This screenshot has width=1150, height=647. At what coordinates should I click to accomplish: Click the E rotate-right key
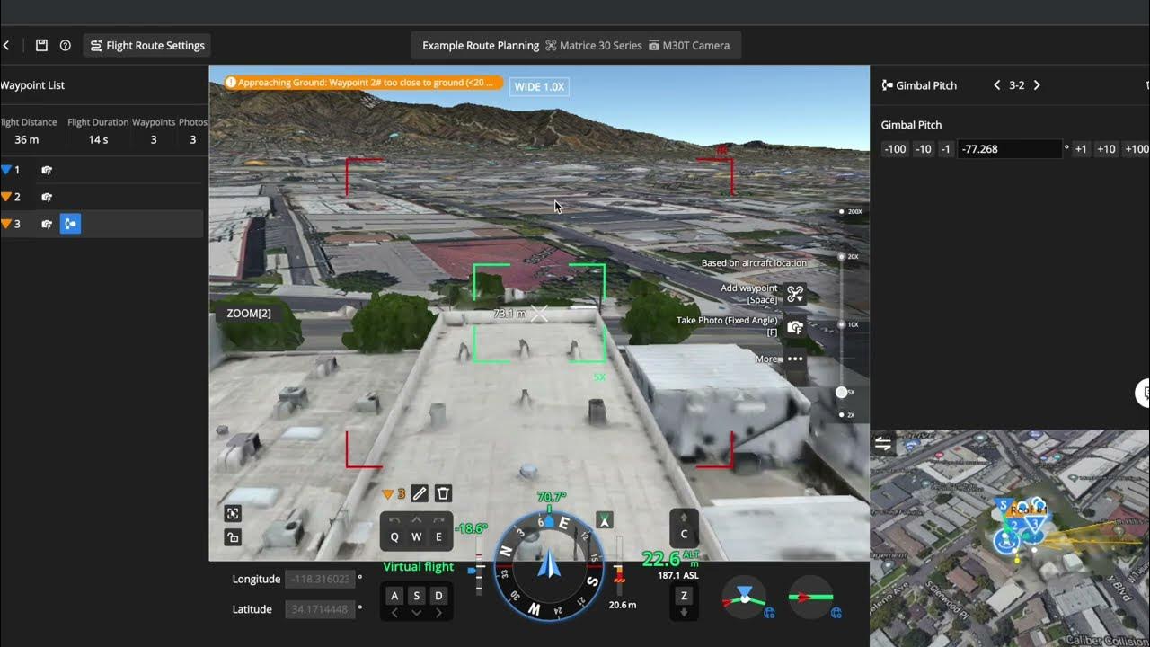pos(439,536)
